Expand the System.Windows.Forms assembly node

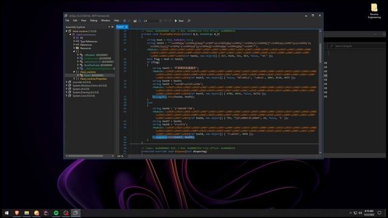click(x=67, y=85)
